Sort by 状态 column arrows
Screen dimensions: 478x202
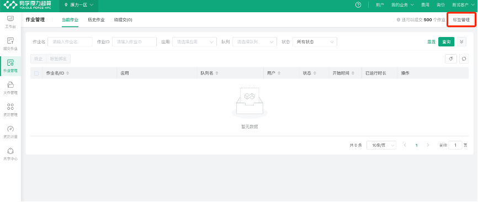click(315, 73)
